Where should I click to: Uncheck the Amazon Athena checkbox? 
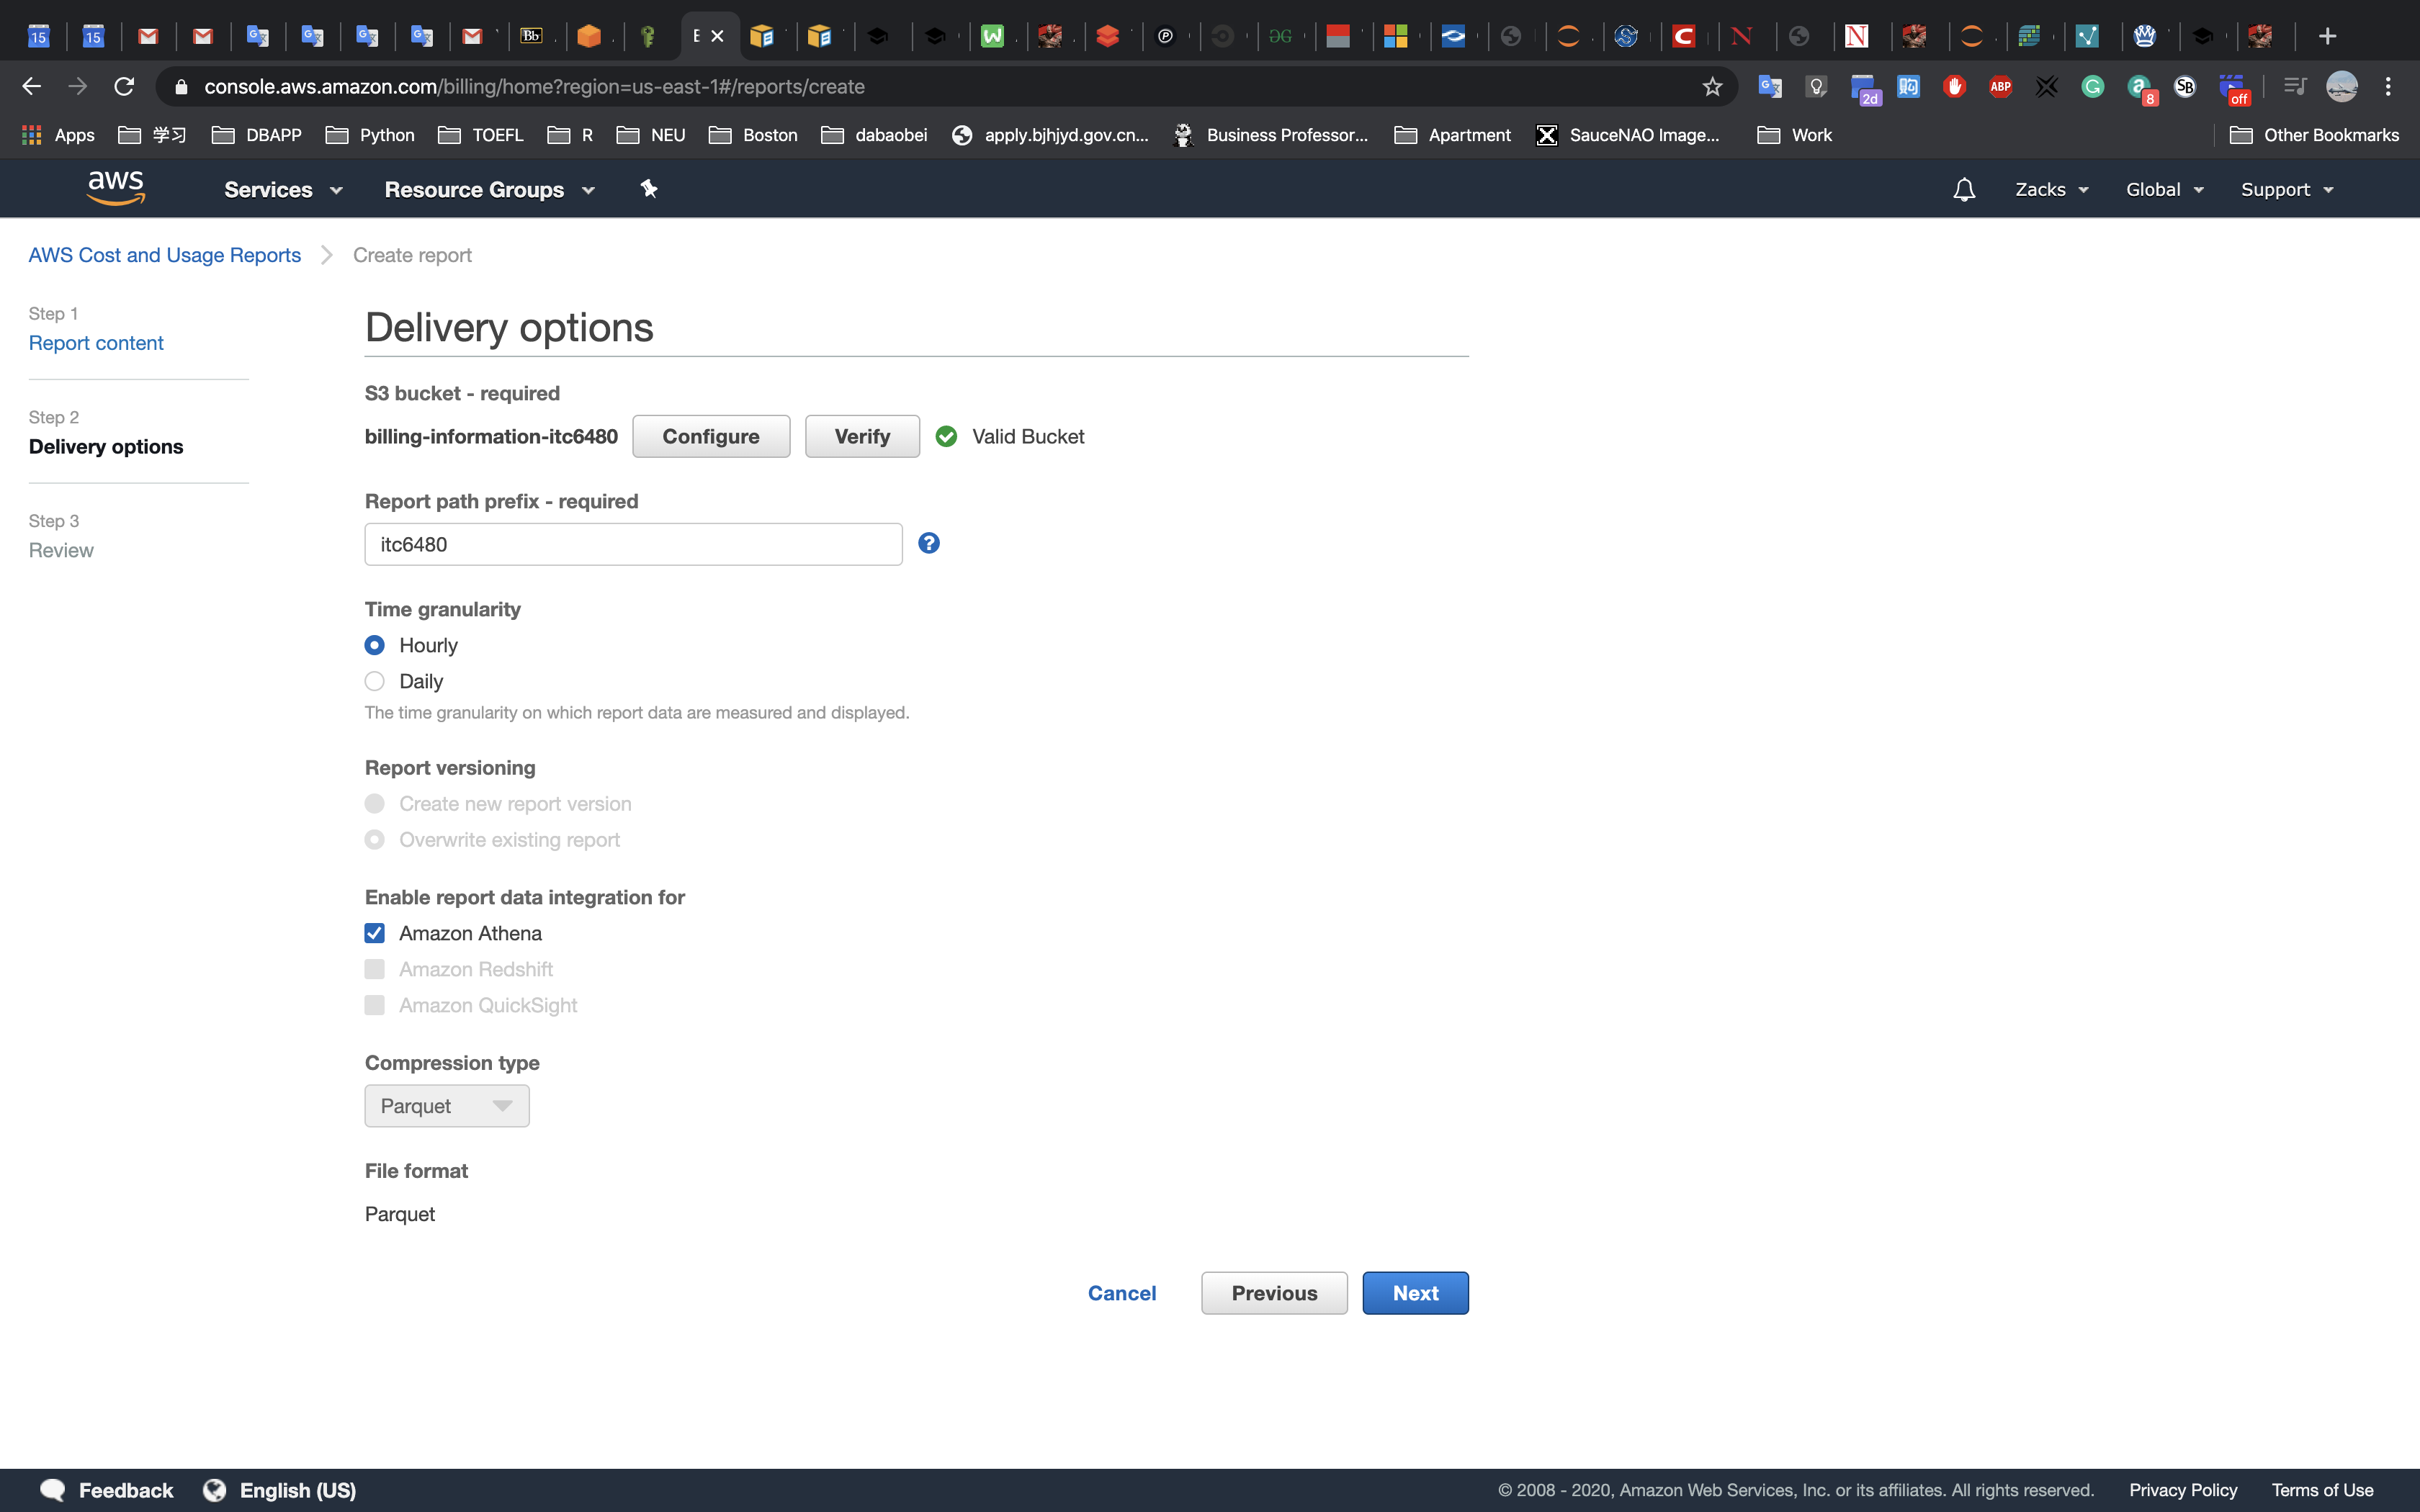(375, 933)
